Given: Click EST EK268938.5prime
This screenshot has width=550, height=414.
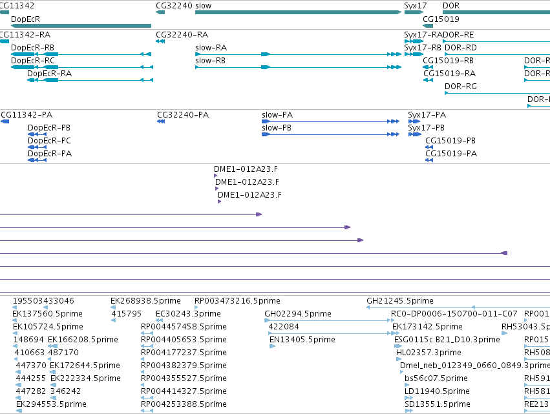Looking at the screenshot, I should click(x=146, y=301).
